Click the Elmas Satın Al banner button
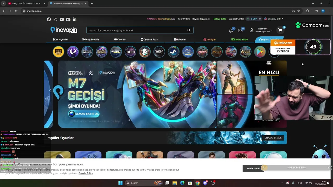This screenshot has height=187, width=333. (84, 114)
